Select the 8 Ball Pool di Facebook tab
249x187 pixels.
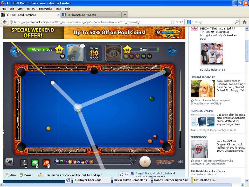tap(30, 15)
